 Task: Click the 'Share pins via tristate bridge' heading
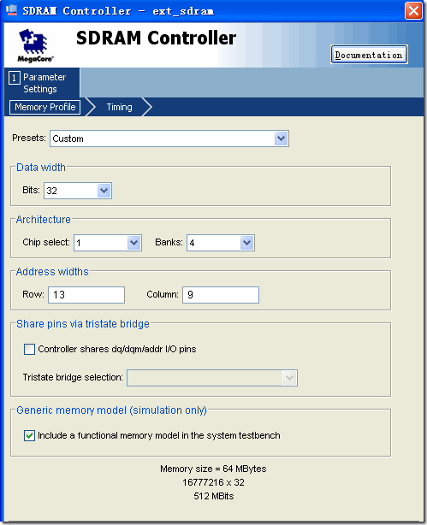[83, 324]
